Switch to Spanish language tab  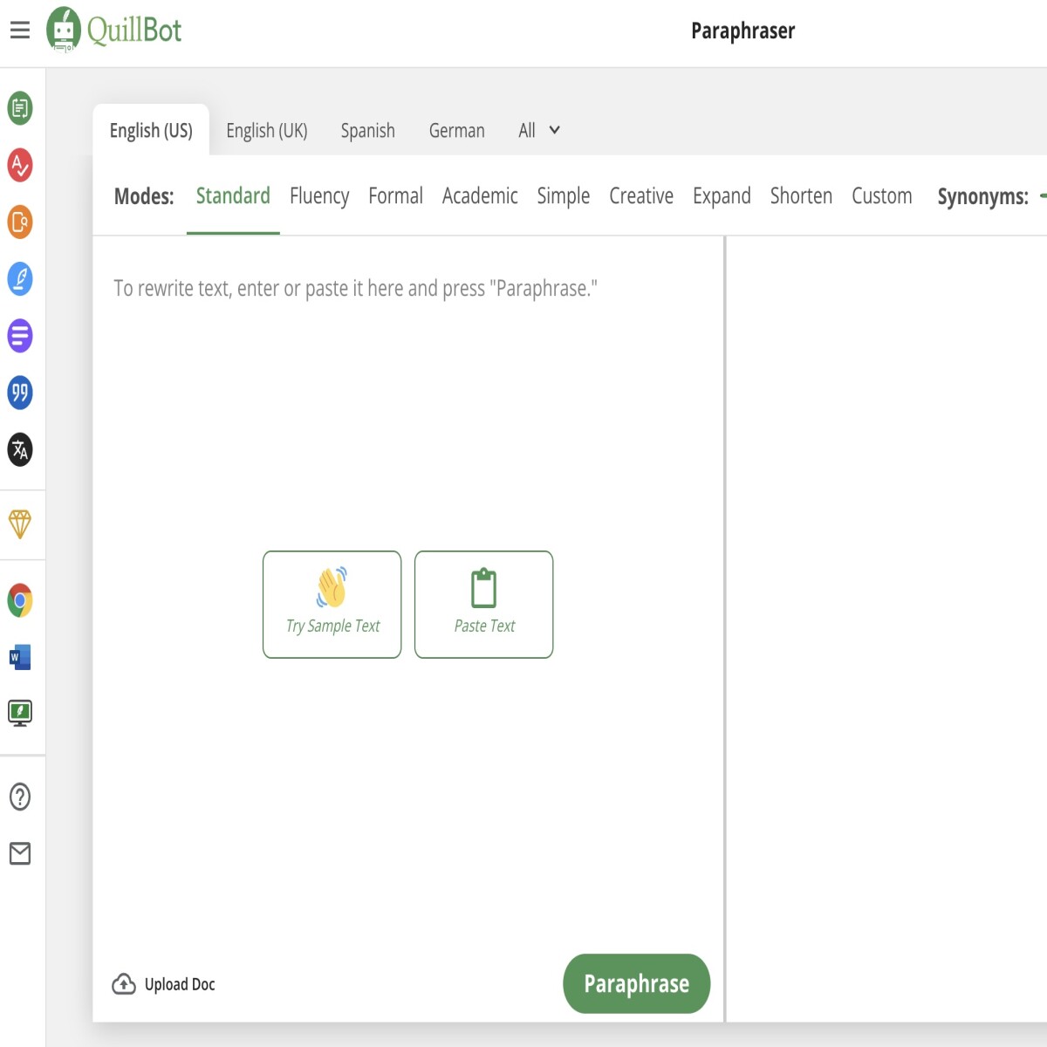tap(367, 131)
